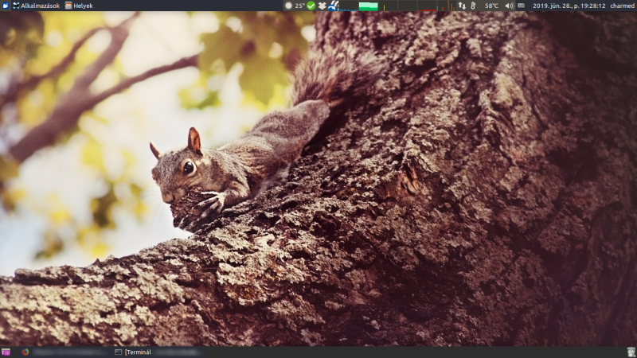Click the app icon at the panel's left end
637x358 pixels.
6,6
